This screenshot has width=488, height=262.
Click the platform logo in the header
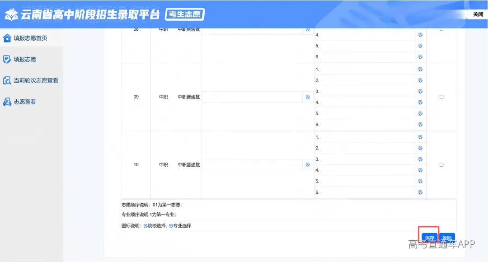click(x=11, y=14)
